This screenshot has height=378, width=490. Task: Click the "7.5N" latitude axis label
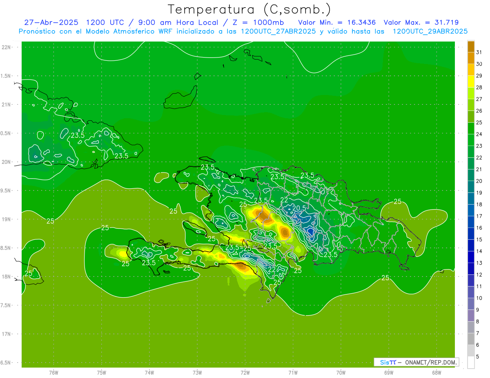click(x=7, y=305)
